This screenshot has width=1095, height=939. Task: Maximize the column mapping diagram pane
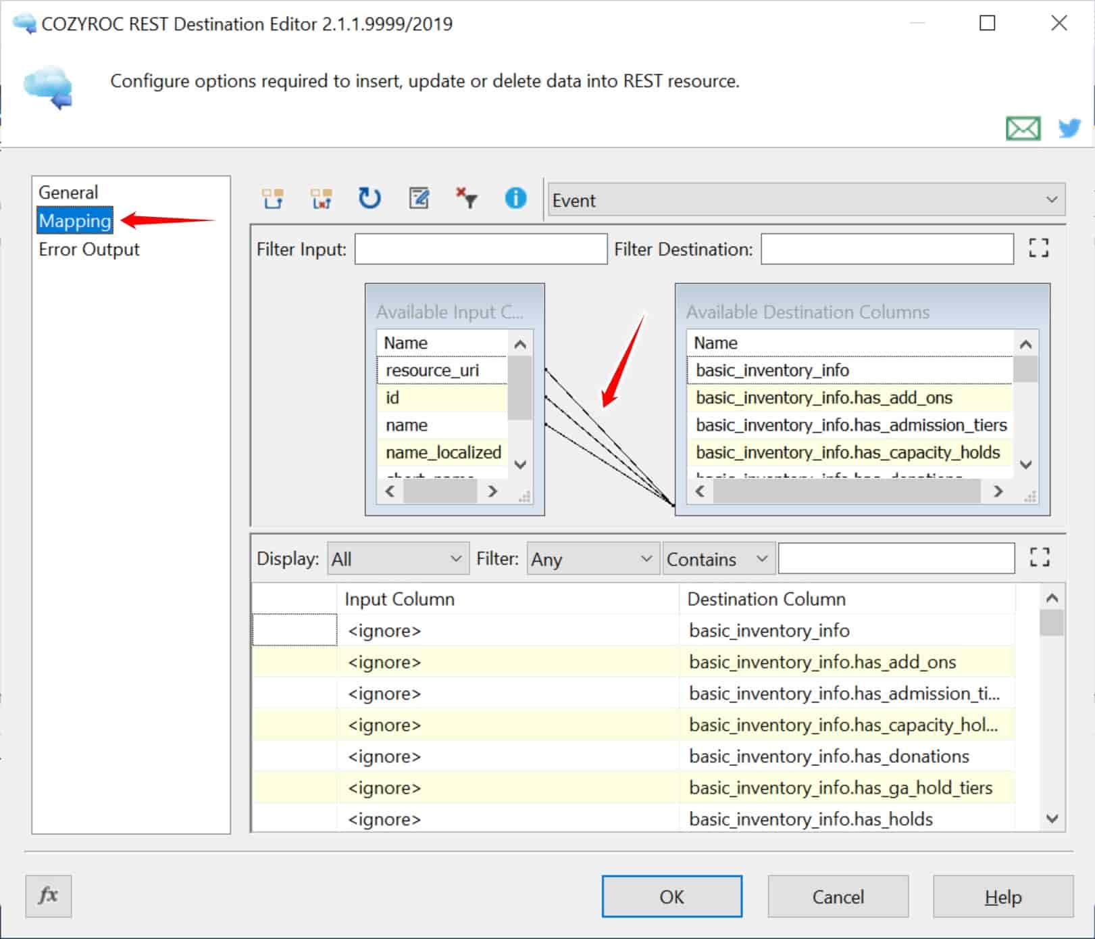point(1039,248)
